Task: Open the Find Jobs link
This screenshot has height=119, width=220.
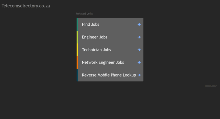Action: coord(91,24)
